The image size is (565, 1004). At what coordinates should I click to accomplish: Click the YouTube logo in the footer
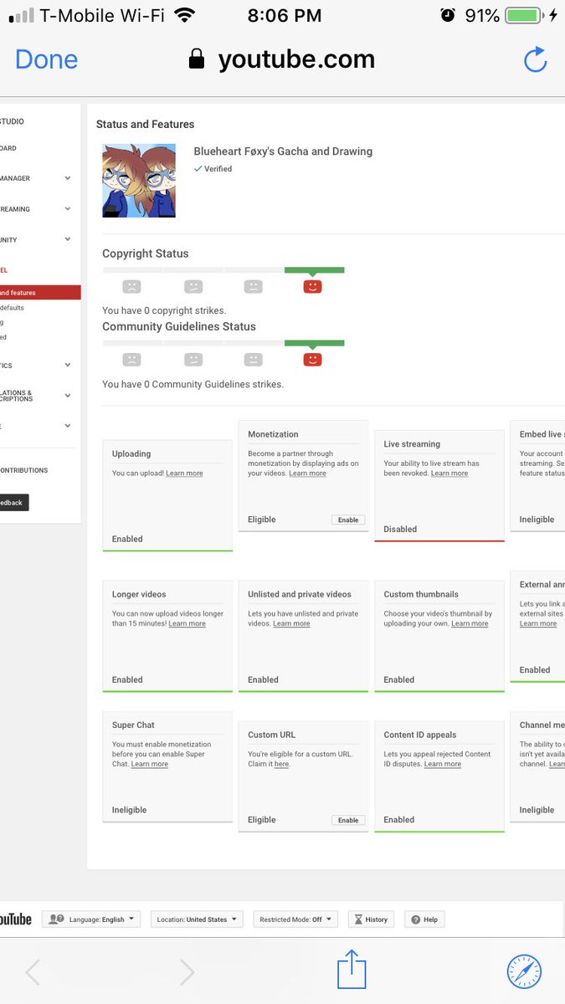15,919
